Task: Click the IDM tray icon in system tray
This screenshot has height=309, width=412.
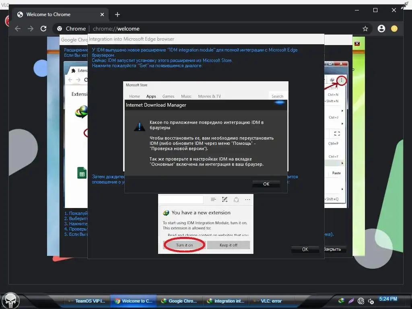Action: coord(341,301)
